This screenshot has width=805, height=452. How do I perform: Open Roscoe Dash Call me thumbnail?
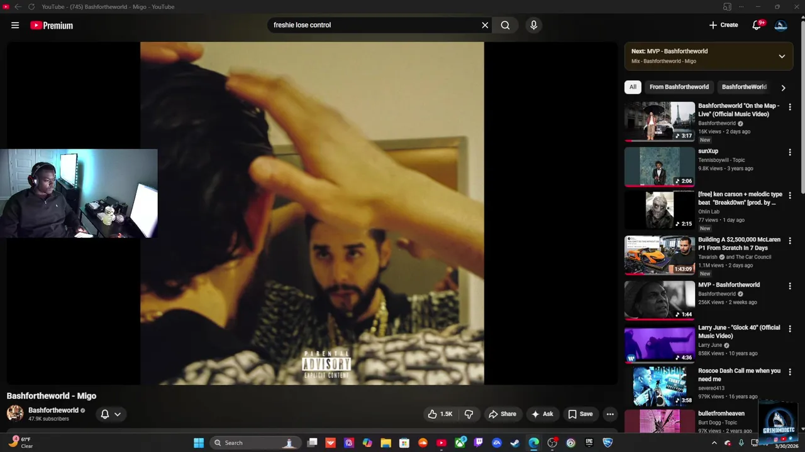(x=660, y=386)
